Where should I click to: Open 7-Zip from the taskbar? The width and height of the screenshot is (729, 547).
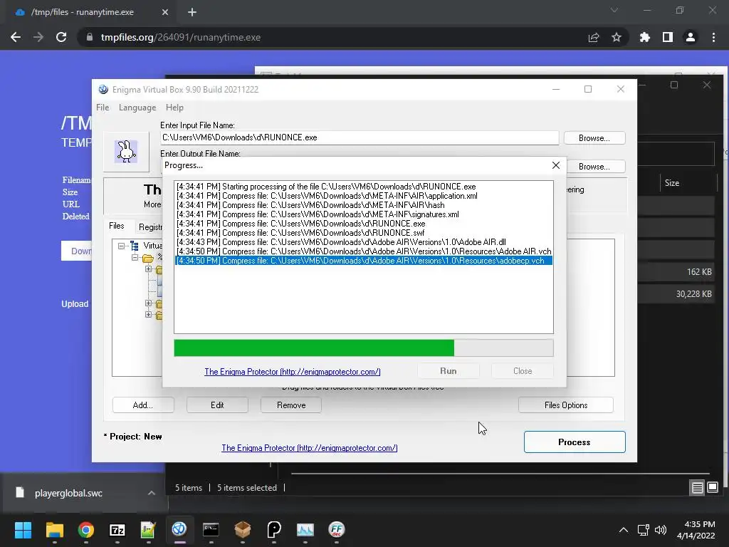117,530
